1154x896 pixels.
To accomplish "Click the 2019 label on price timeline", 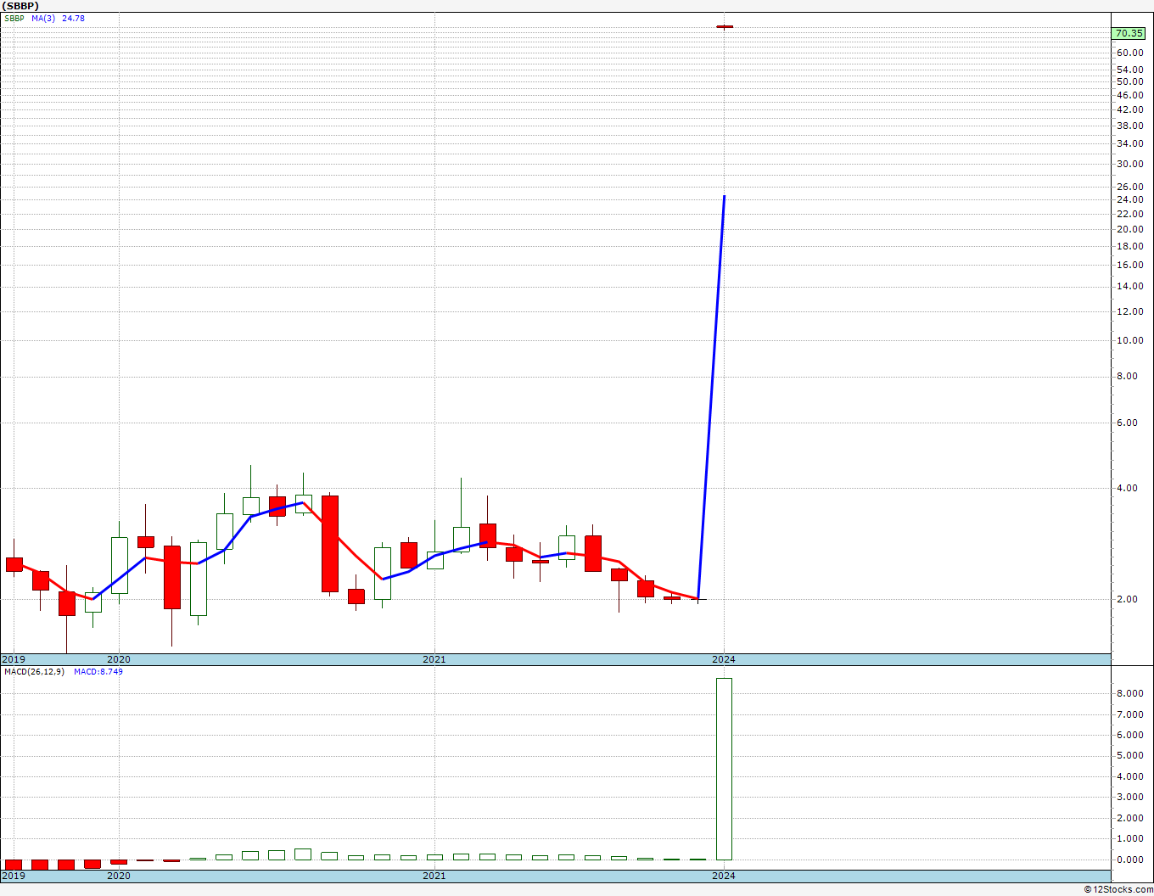I will coord(14,659).
